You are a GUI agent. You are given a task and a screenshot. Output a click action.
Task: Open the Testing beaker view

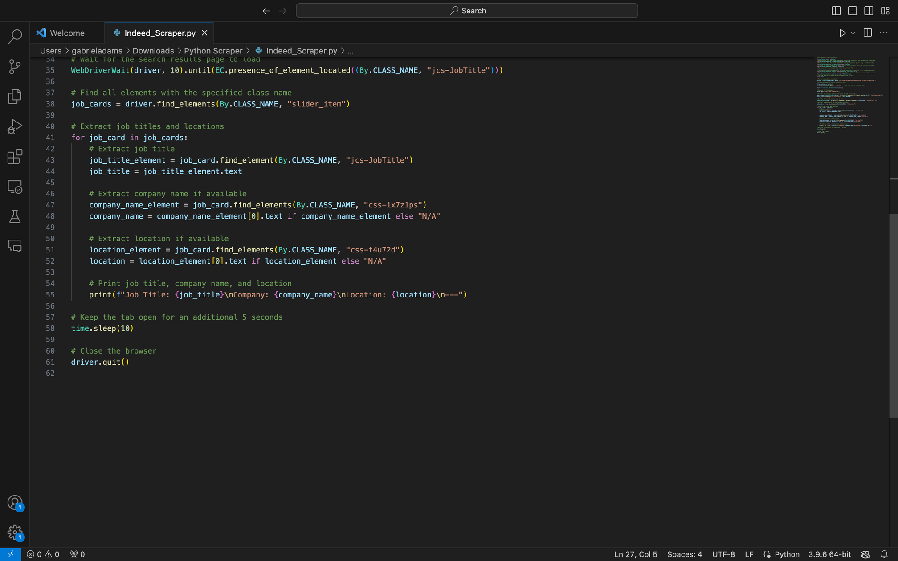pyautogui.click(x=15, y=216)
